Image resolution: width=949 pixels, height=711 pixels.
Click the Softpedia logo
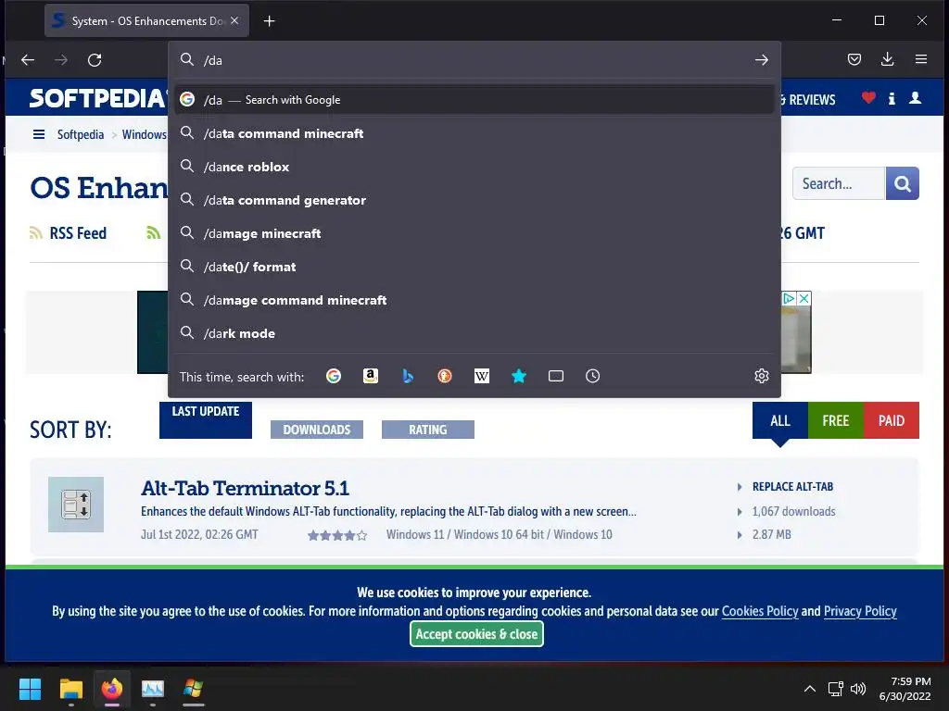coord(98,98)
